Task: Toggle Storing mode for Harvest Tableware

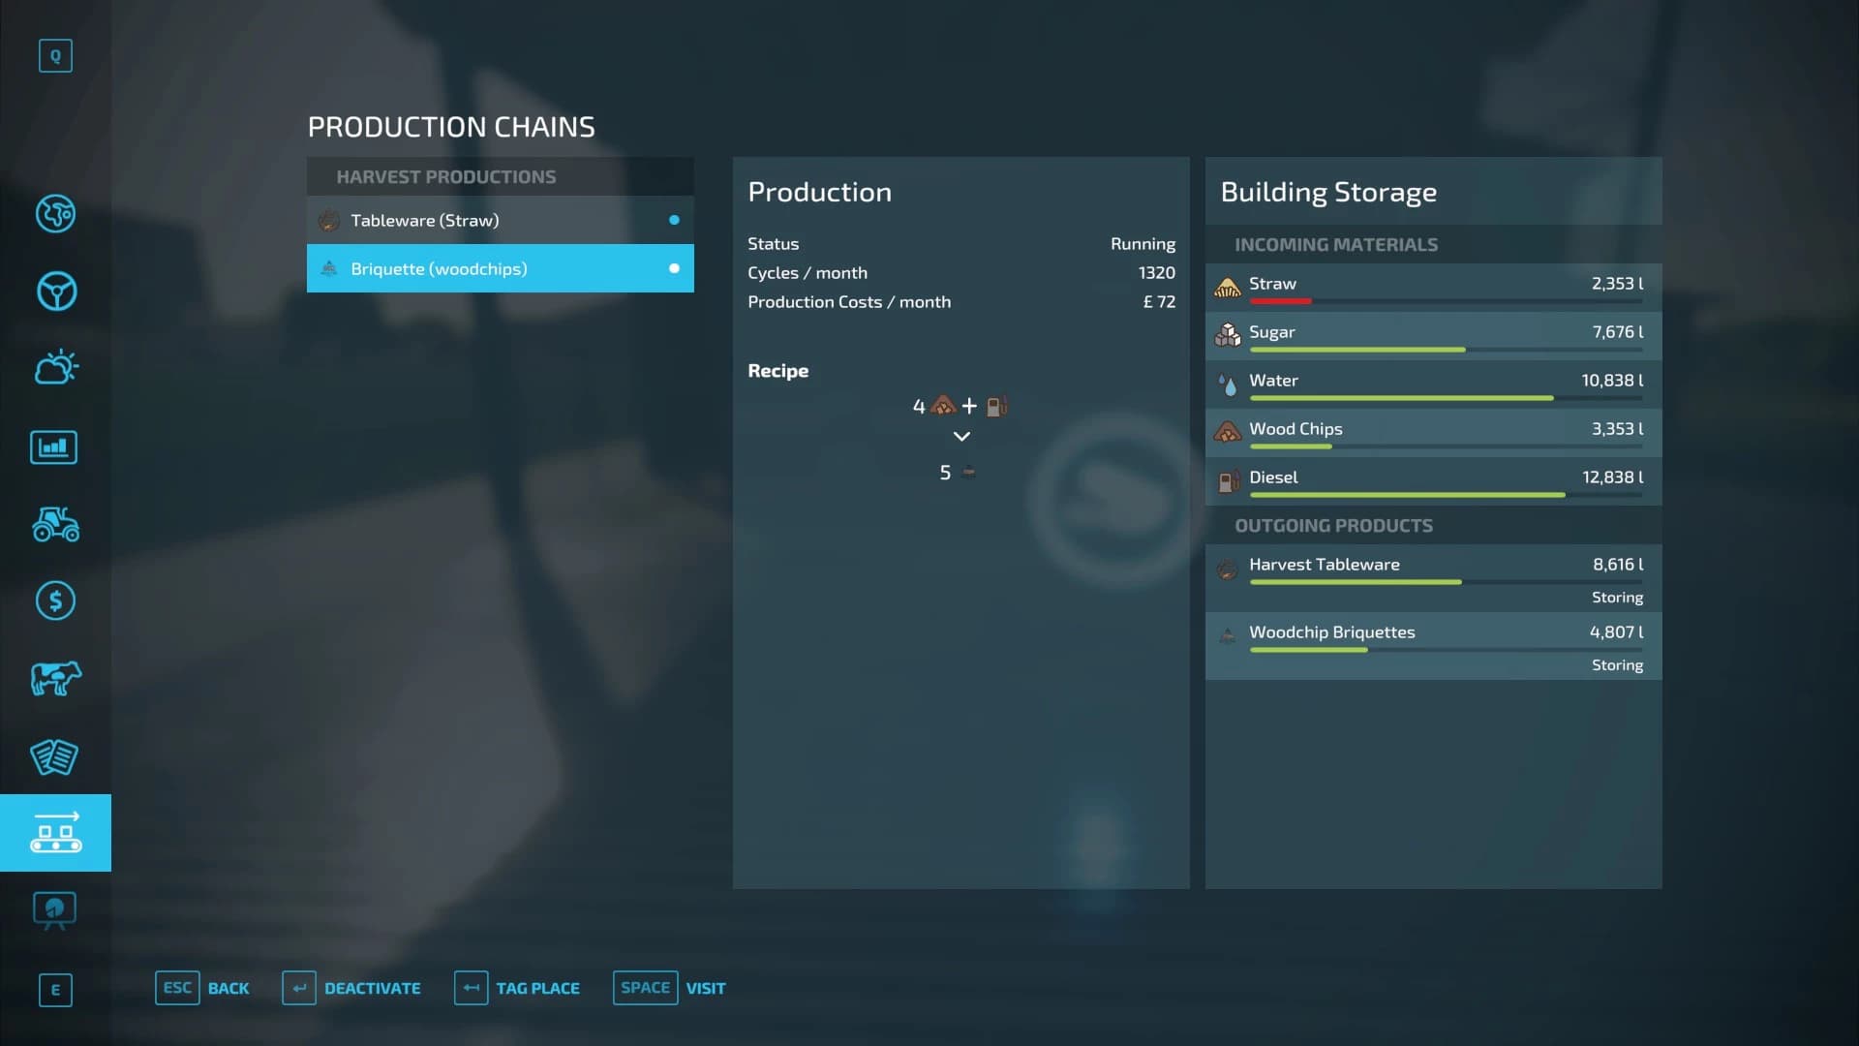Action: pos(1617,598)
